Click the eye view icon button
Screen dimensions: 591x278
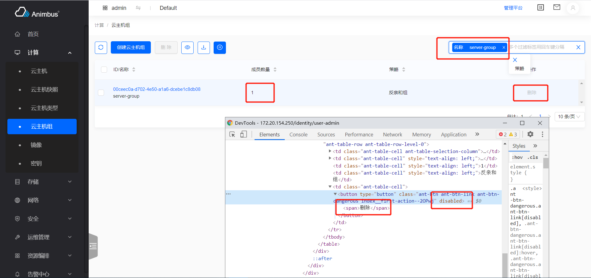[x=187, y=47]
